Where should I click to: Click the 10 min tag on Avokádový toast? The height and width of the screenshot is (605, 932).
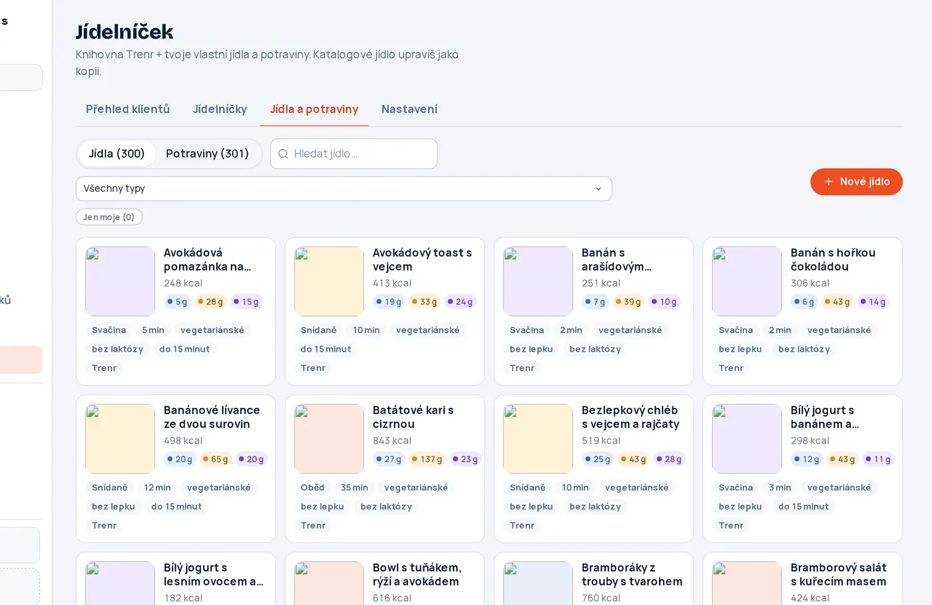366,330
